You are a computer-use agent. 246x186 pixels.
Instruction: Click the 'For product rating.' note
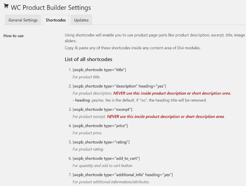coord(88,149)
